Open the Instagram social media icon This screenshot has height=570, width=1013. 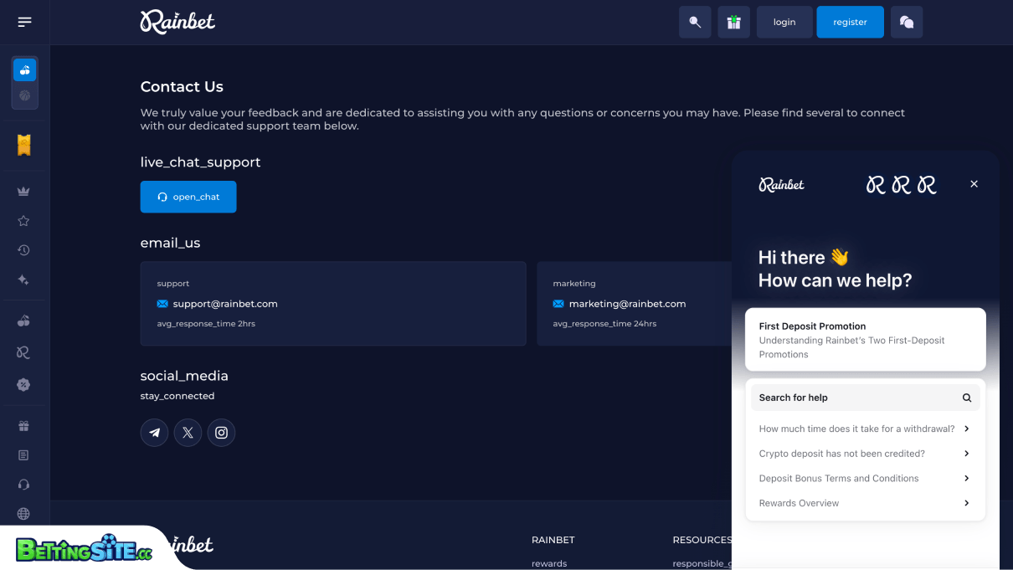221,433
